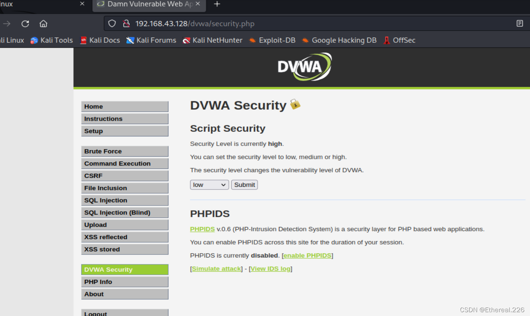
Task: Click the Simulate attack link
Action: (217, 269)
